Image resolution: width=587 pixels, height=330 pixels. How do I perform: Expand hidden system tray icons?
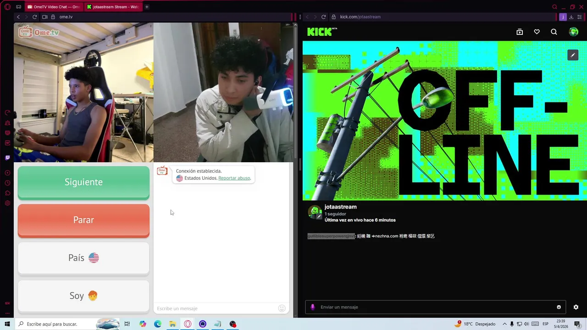pos(504,324)
